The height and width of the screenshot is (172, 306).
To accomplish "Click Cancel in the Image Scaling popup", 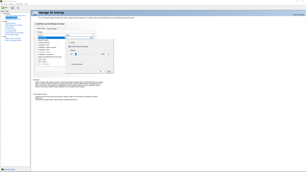I will click(109, 71).
